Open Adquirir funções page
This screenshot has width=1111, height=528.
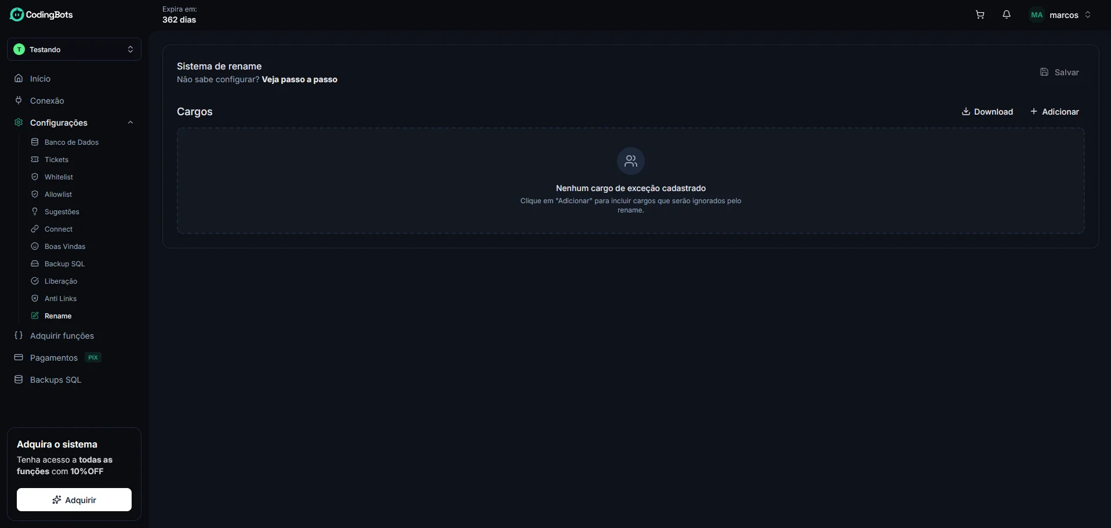[62, 336]
